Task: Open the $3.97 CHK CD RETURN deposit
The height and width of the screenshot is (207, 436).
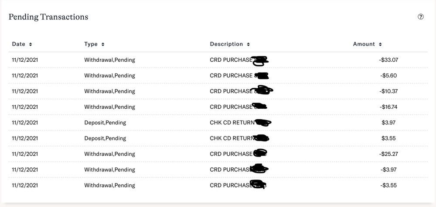Action: point(218,123)
